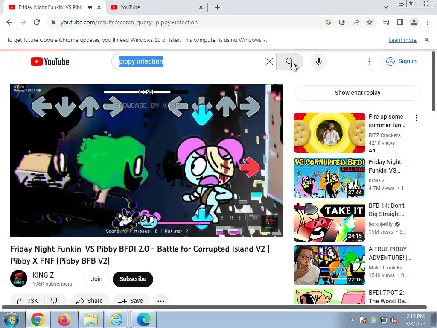Click the horizontal page scrollbar

pyautogui.click(x=214, y=307)
